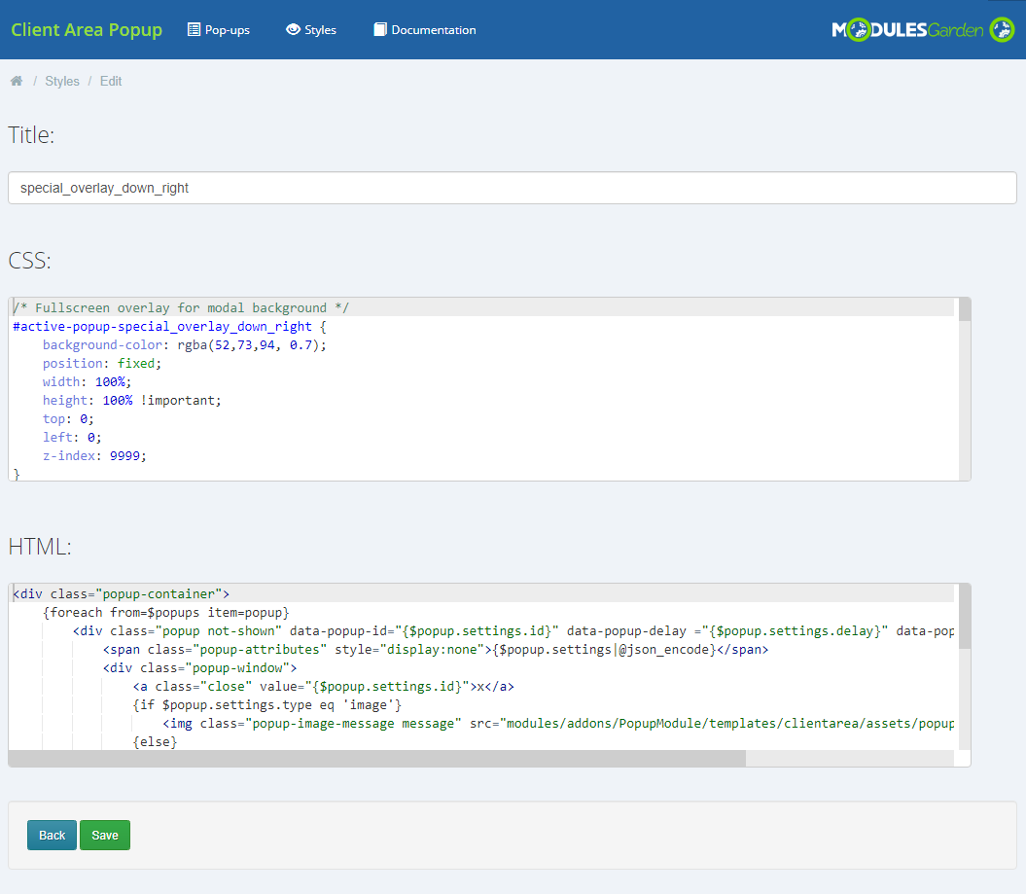Click the CSS comment line 'Fullscreen overlay'
The height and width of the screenshot is (894, 1026).
[181, 307]
